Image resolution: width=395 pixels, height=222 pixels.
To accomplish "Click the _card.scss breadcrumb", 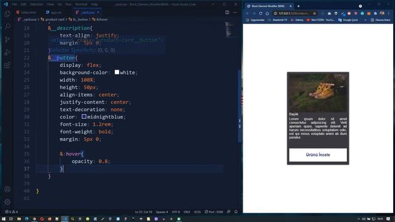I will (27, 19).
